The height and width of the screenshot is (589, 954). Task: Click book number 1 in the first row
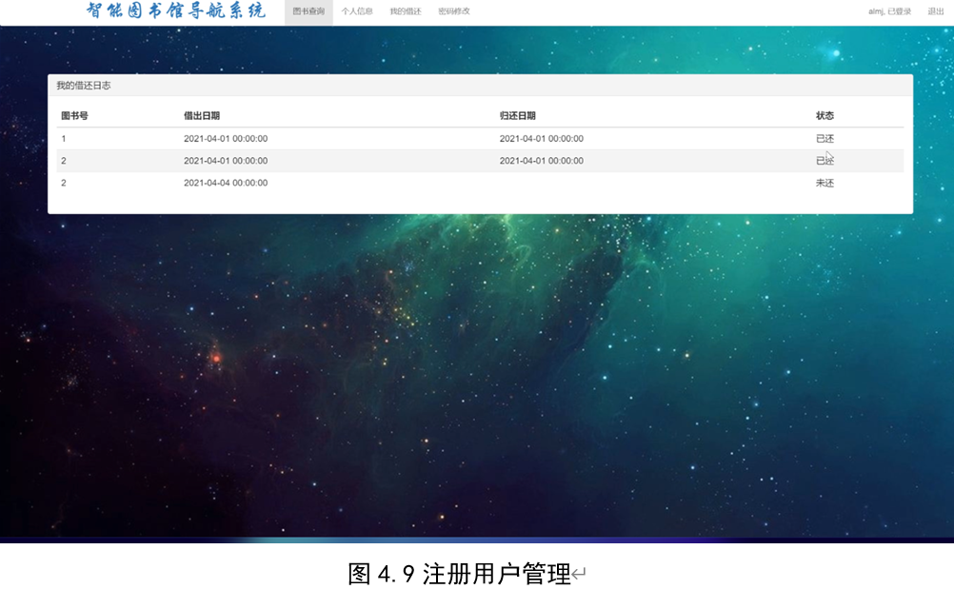click(x=63, y=138)
